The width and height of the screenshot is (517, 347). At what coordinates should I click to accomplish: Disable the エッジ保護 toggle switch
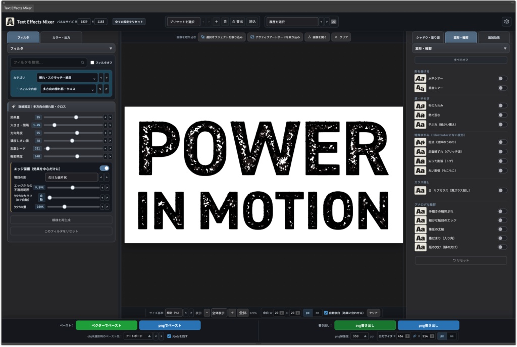point(105,168)
